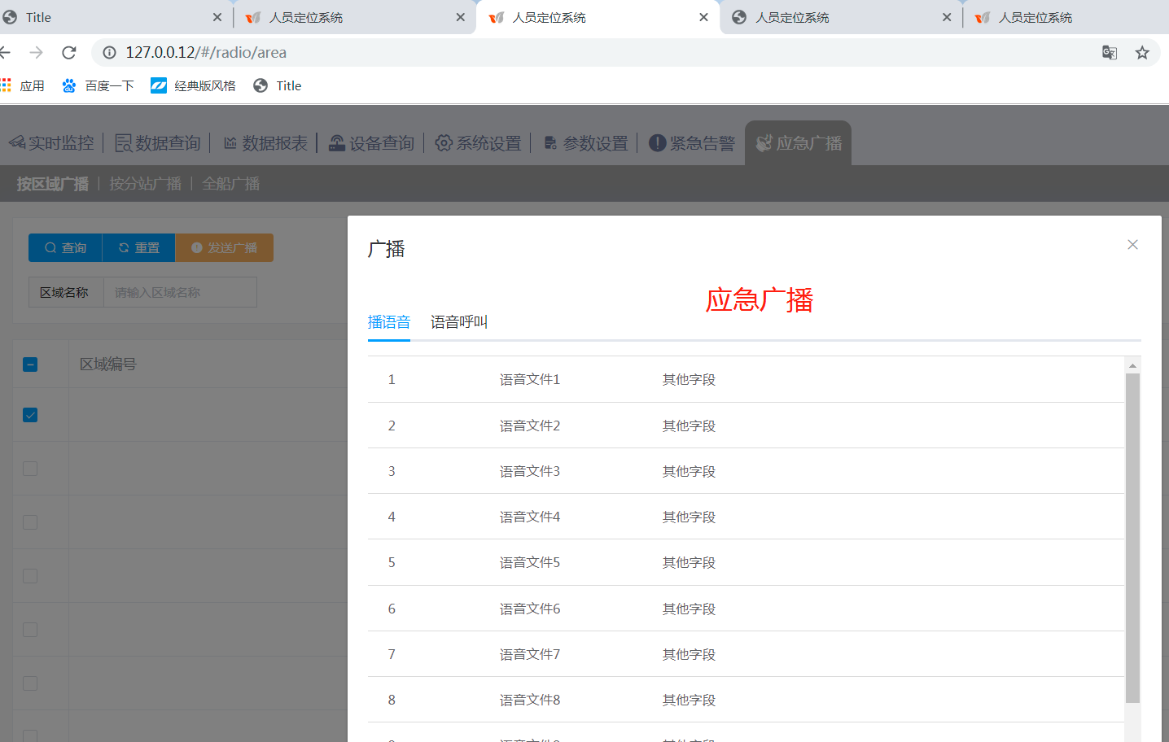This screenshot has width=1169, height=742.
Task: Toggle the select-all checkbox in table header
Action: point(30,364)
